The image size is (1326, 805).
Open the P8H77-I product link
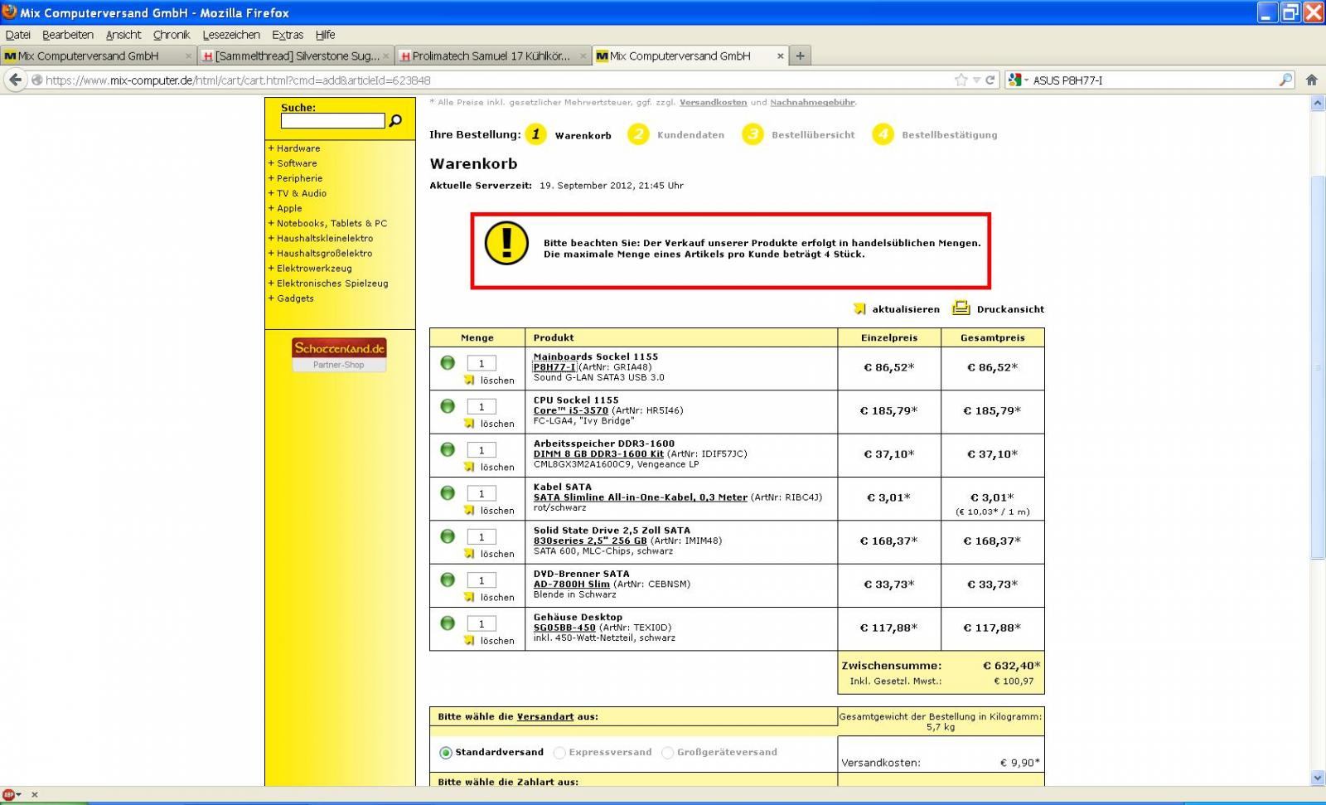tap(554, 367)
